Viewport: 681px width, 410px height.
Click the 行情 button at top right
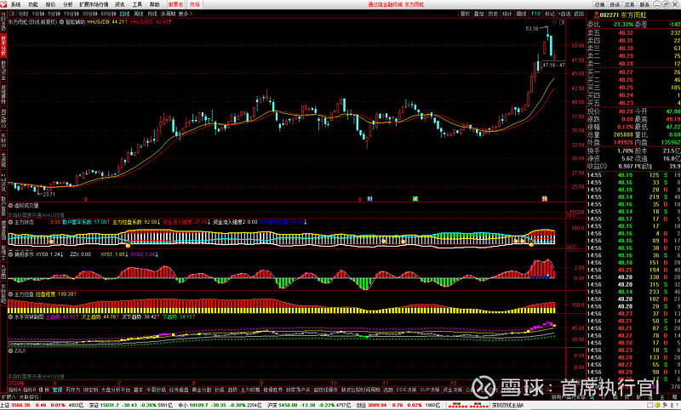tap(600, 4)
